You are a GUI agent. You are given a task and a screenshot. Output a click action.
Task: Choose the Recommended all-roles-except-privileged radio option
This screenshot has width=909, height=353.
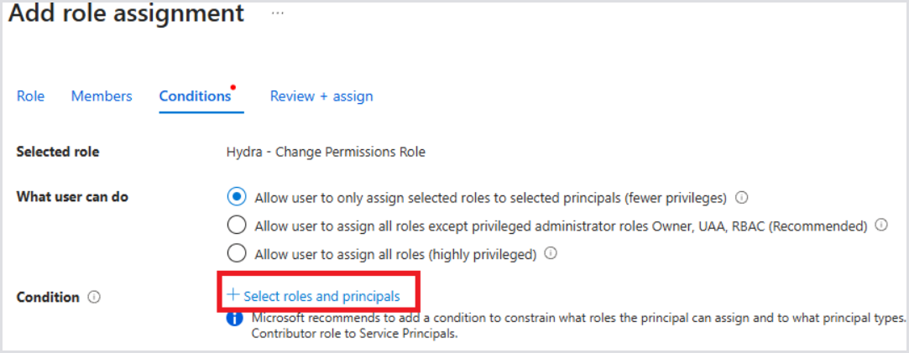pyautogui.click(x=238, y=226)
